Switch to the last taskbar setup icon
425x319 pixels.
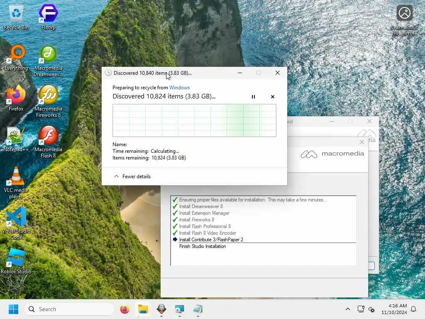(x=198, y=309)
